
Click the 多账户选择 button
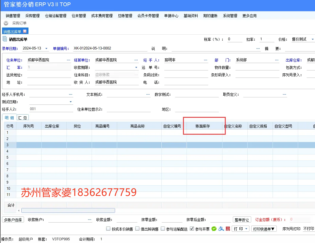pyautogui.click(x=13, y=220)
